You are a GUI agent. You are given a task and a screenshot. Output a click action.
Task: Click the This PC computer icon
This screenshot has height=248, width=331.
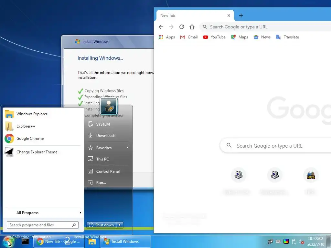coord(91,159)
